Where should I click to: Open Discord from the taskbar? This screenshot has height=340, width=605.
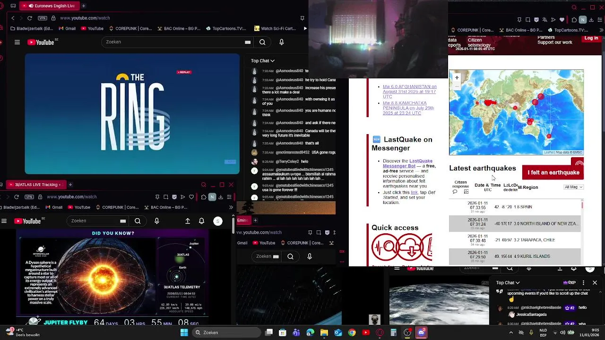point(421,332)
